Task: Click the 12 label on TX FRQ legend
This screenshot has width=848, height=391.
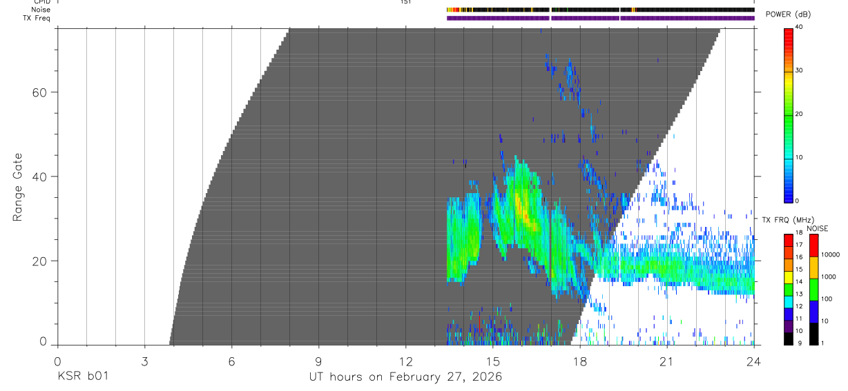Action: coord(798,306)
